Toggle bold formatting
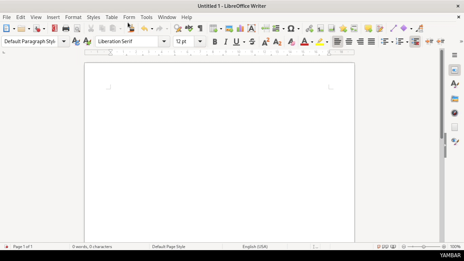Screen dimensions: 464x261 click(x=215, y=41)
